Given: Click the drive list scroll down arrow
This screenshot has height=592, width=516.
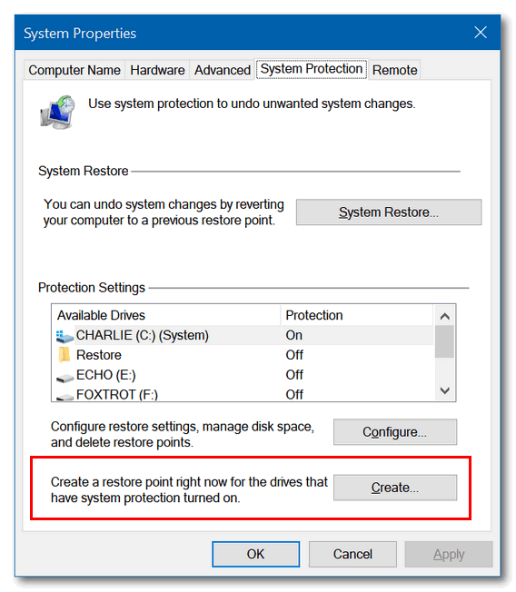Looking at the screenshot, I should pyautogui.click(x=444, y=390).
